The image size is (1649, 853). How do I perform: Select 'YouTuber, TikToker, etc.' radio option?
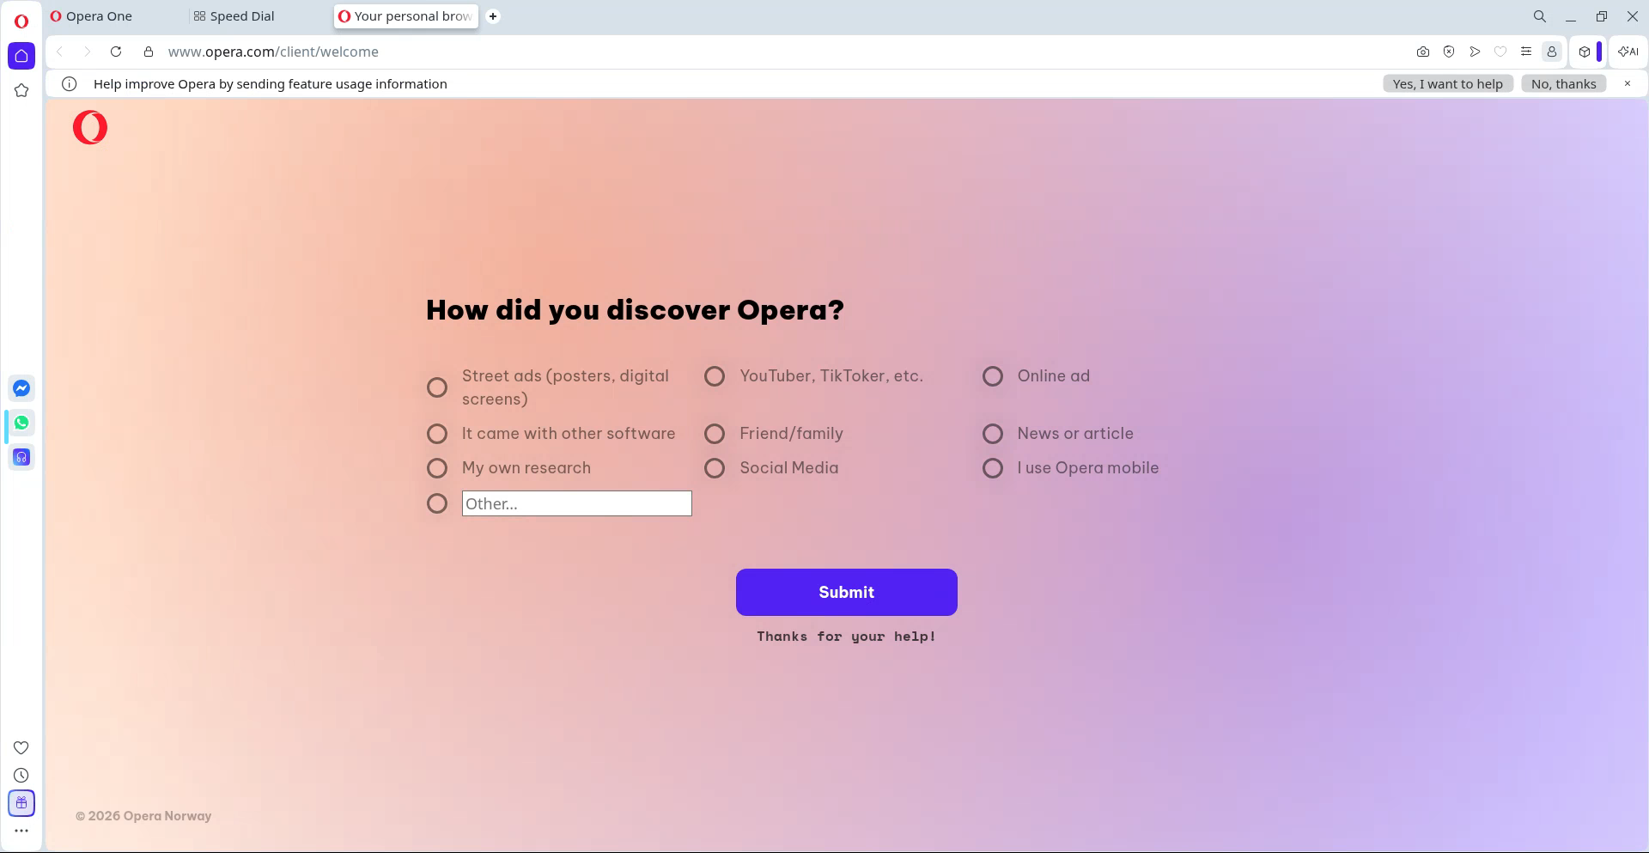[715, 376]
